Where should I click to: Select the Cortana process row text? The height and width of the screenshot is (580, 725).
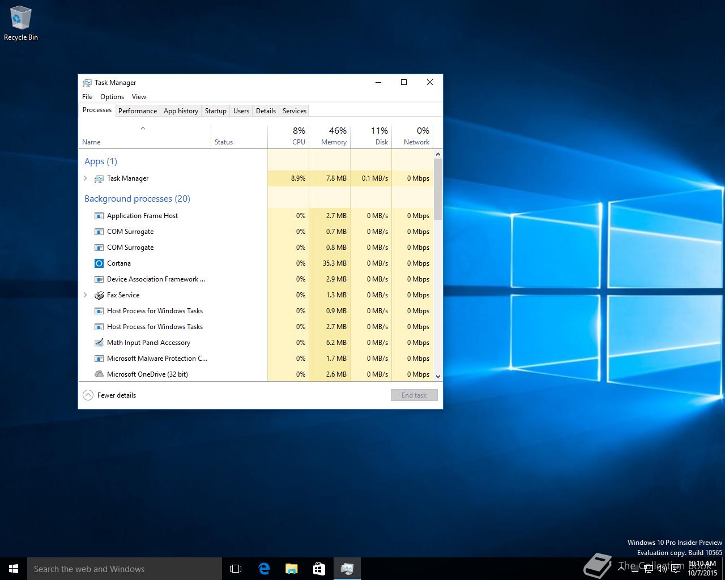pyautogui.click(x=119, y=263)
